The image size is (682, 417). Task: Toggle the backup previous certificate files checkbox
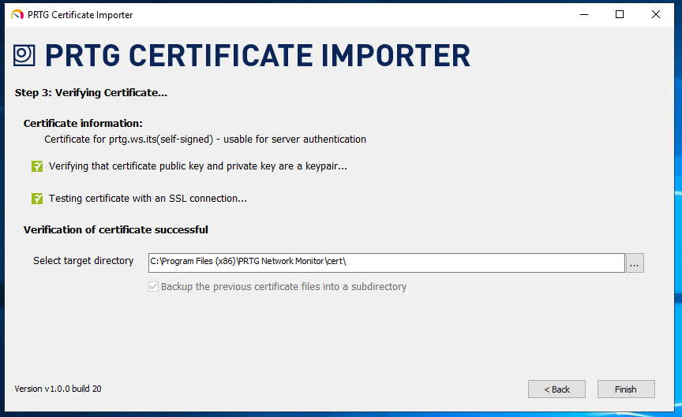click(x=153, y=287)
